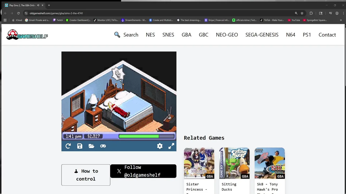The image size is (346, 194).
Task: Open Sister Princess game thumbnail
Action: [x=199, y=163]
